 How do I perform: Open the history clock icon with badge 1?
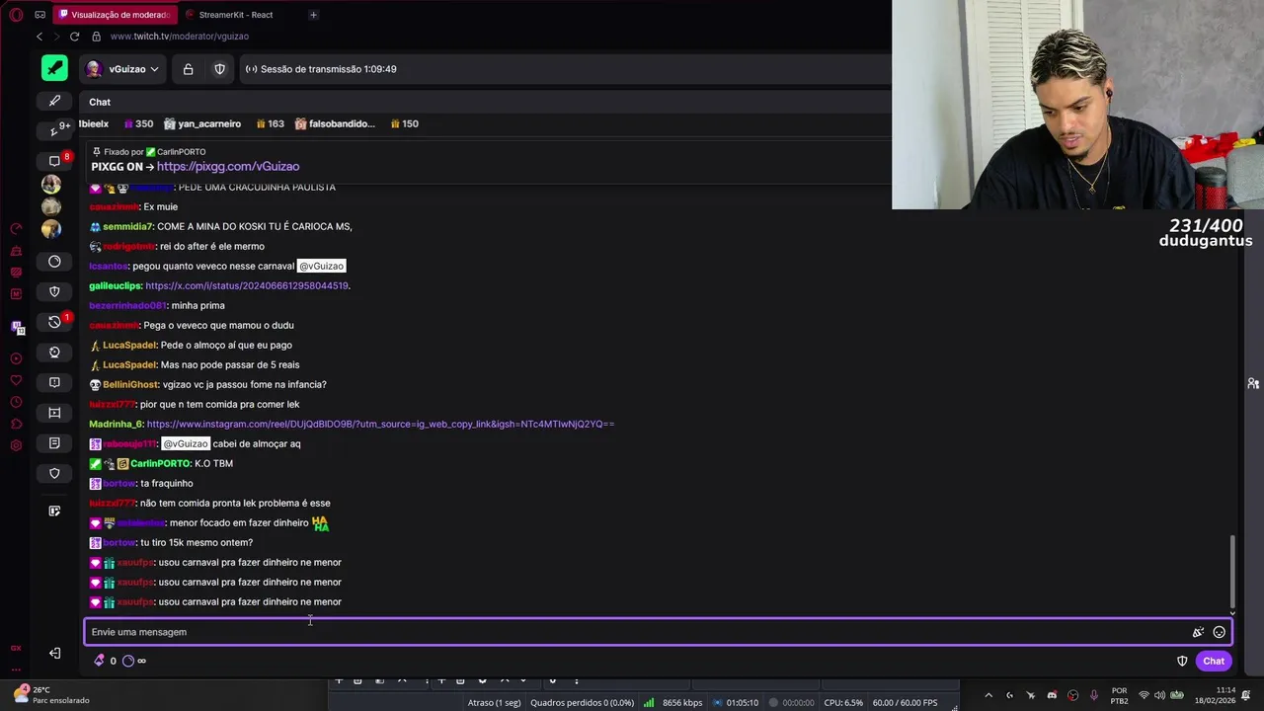click(54, 322)
